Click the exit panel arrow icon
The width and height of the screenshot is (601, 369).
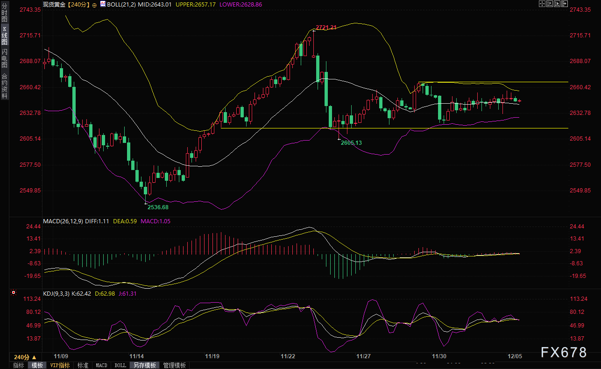coord(565,4)
